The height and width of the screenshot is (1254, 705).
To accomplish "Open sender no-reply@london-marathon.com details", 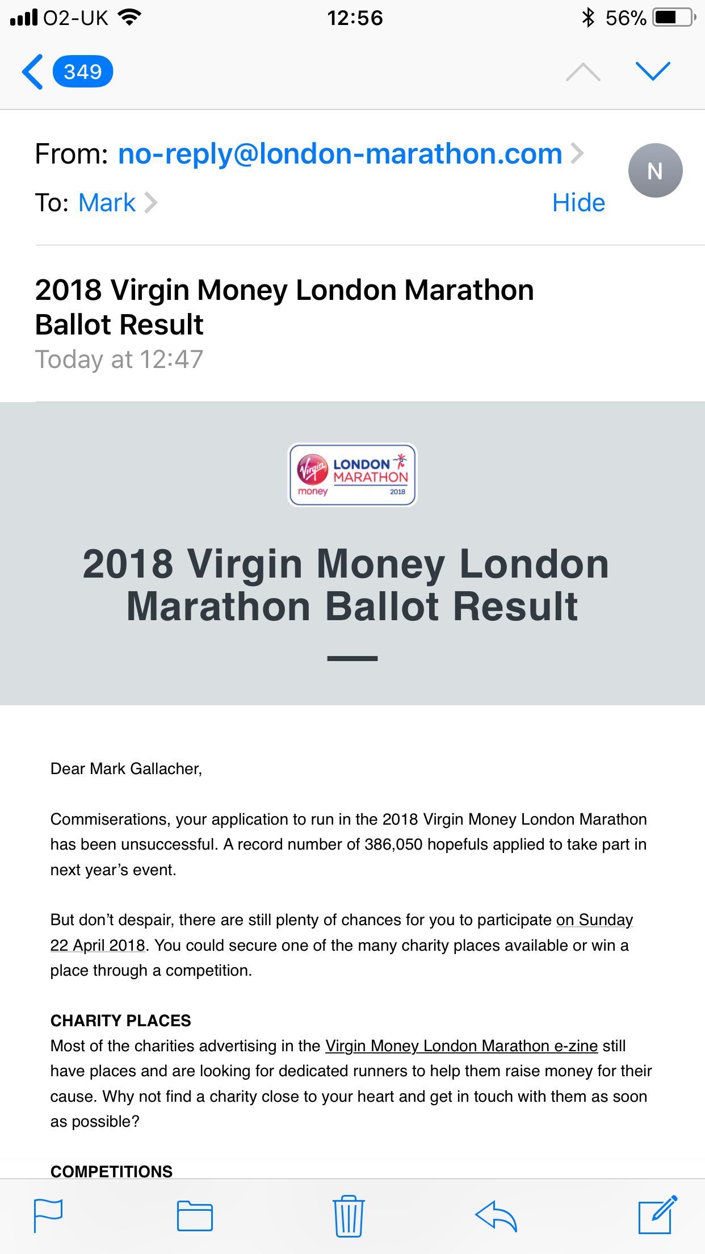I will [339, 154].
